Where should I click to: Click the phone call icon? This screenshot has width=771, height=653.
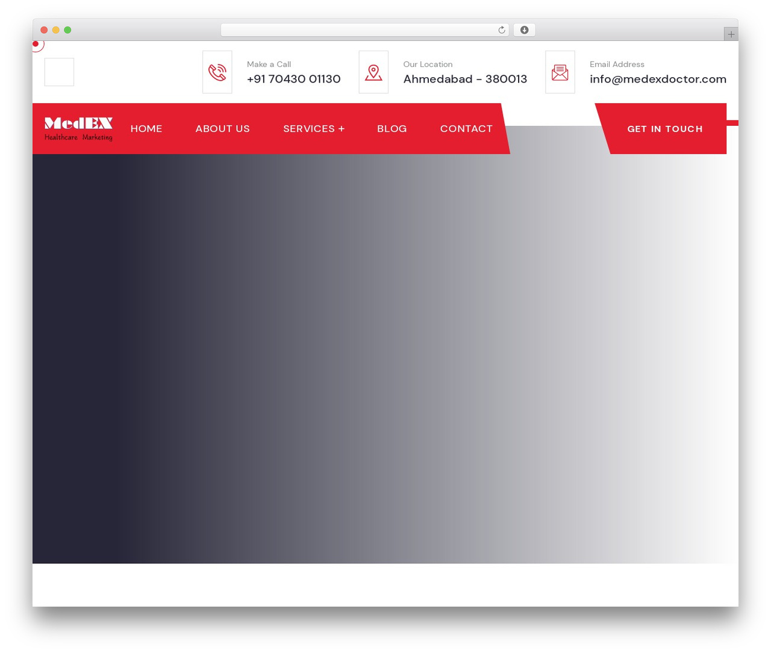point(217,72)
